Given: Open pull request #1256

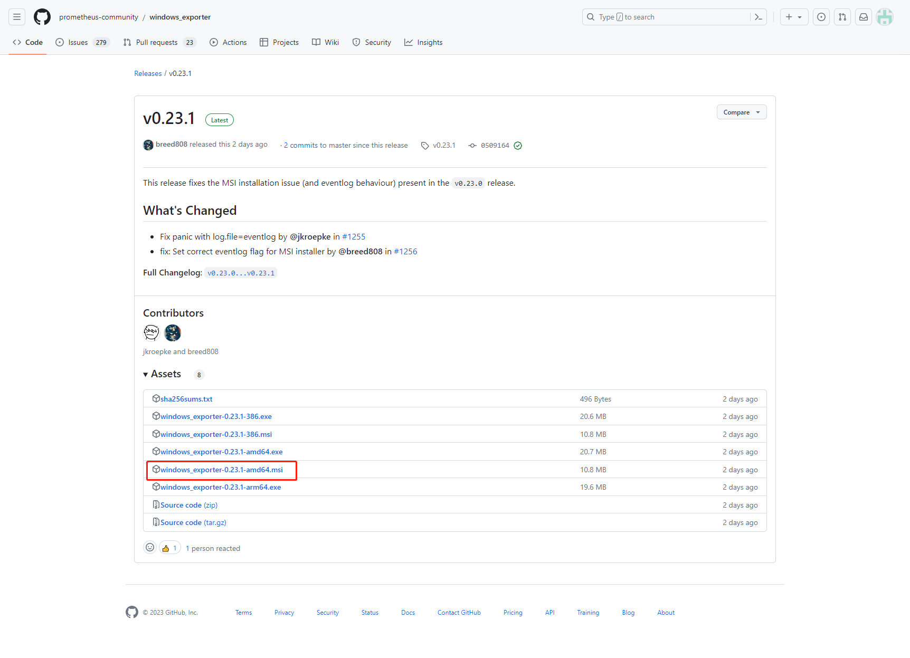Looking at the screenshot, I should (405, 251).
